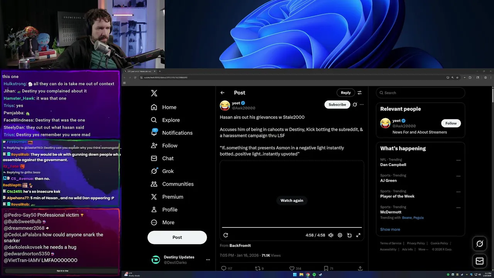Open browser three-dot menu

[x=491, y=78]
